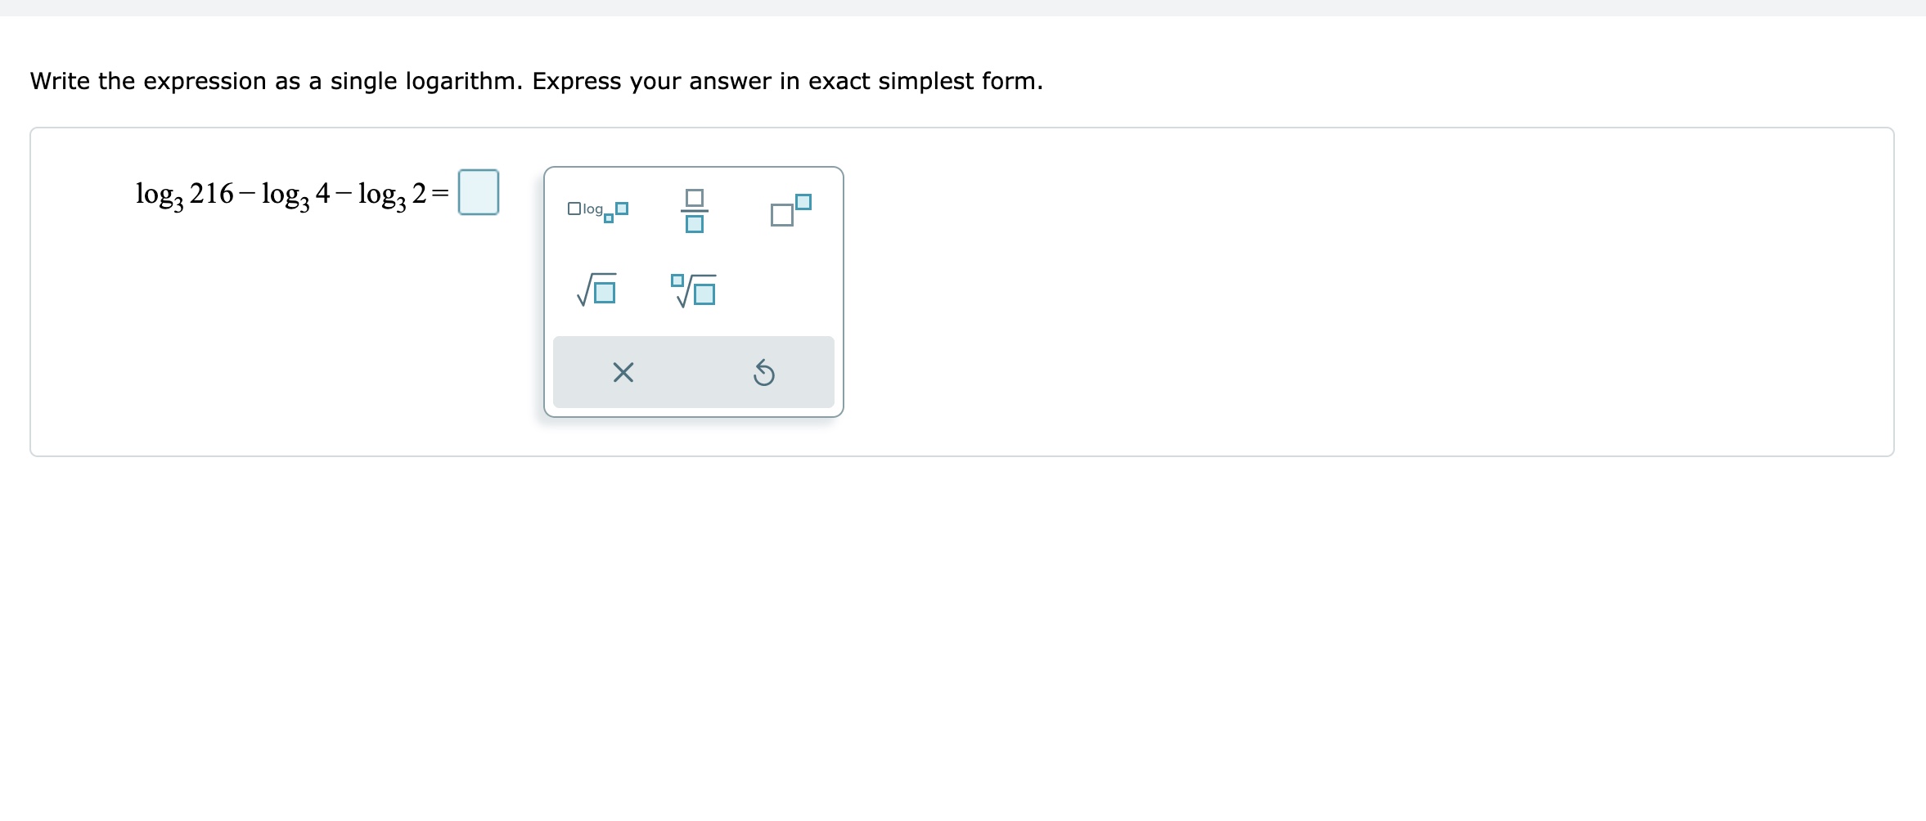Viewport: 1926px width, 821px height.
Task: Click the problem instruction text
Action: pos(536,80)
